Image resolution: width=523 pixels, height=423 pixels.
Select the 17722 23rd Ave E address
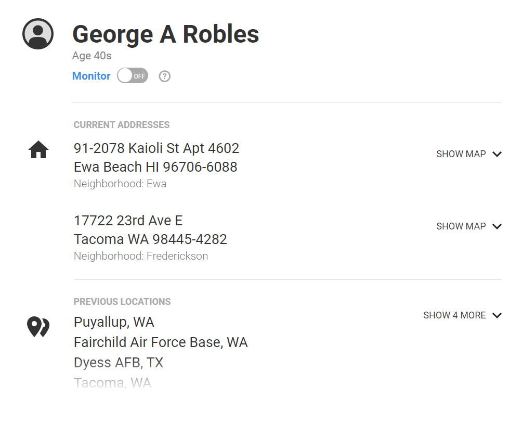click(x=128, y=221)
